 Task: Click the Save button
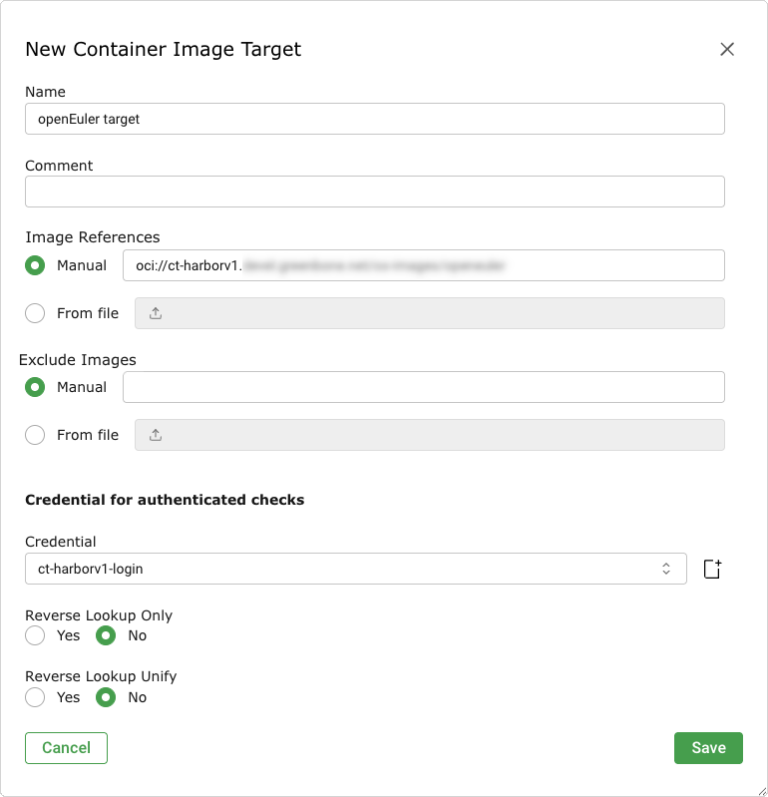(x=708, y=748)
